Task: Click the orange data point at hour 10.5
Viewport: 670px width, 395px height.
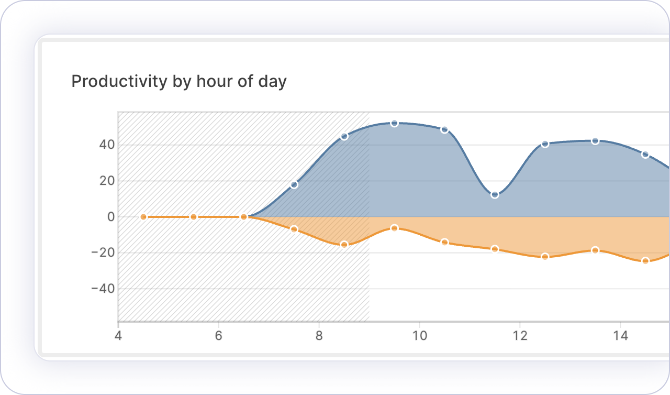Action: [x=445, y=242]
